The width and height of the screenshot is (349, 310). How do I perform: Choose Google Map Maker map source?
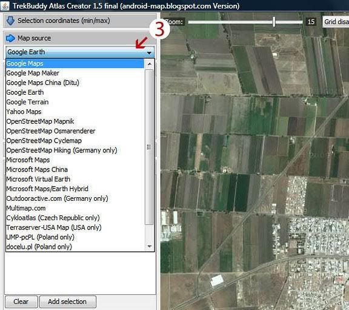[x=75, y=73]
